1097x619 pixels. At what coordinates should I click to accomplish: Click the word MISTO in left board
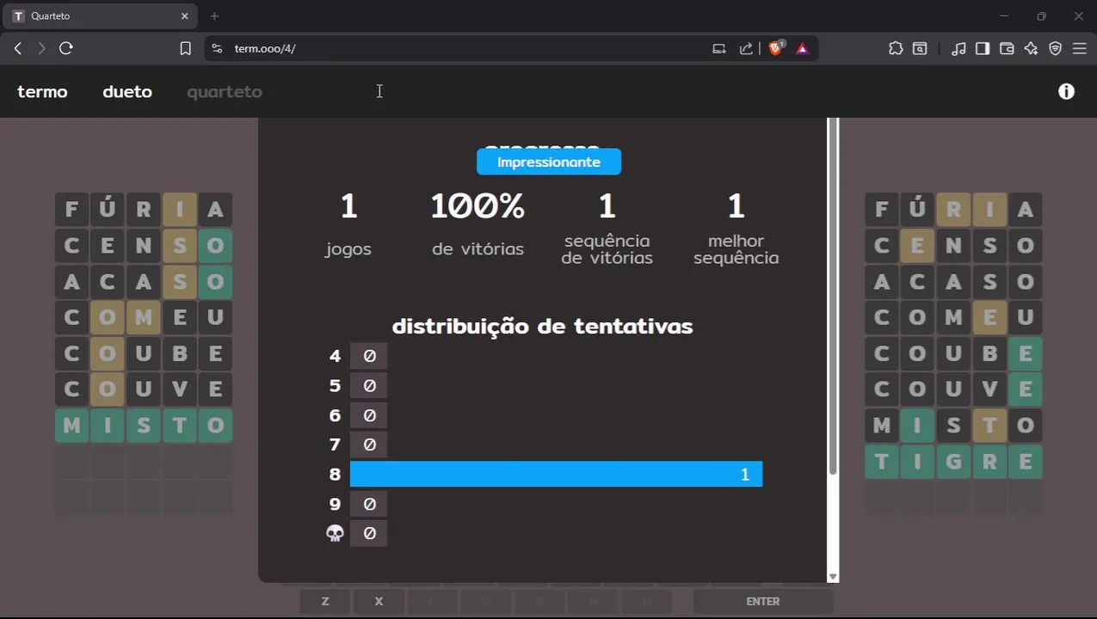click(144, 426)
